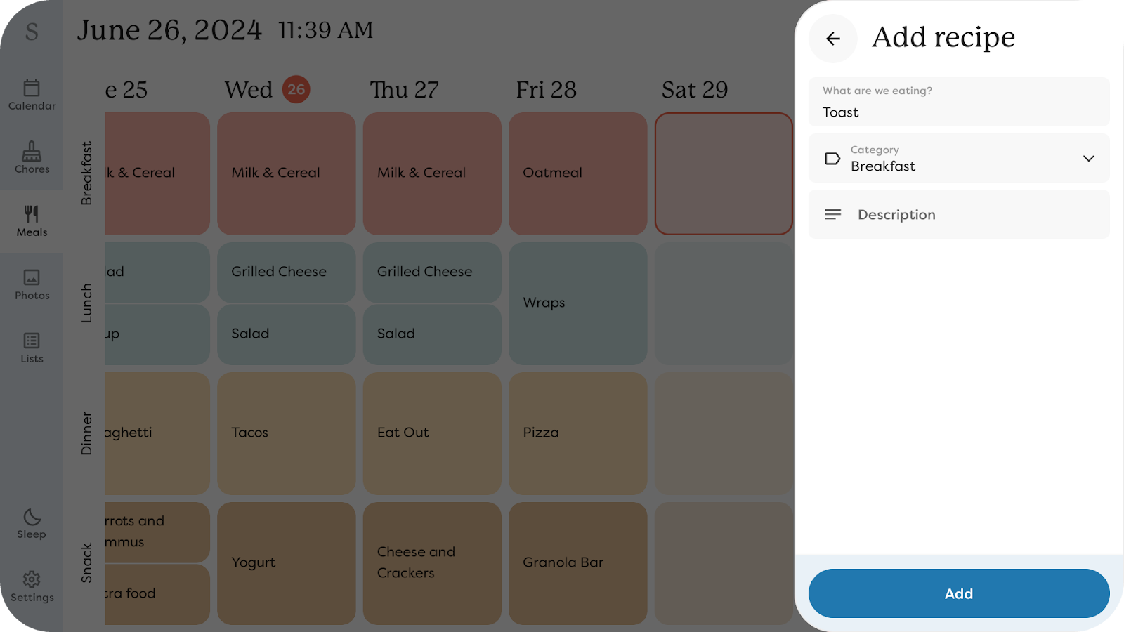Open Thursday's Cheese and Crackers snack
This screenshot has height=632, width=1124.
(x=432, y=562)
